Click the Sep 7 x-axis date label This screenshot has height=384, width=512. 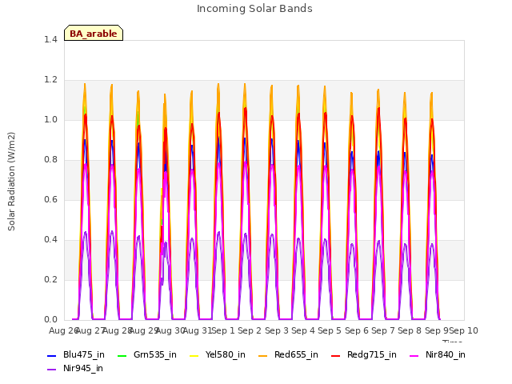pos(383,330)
